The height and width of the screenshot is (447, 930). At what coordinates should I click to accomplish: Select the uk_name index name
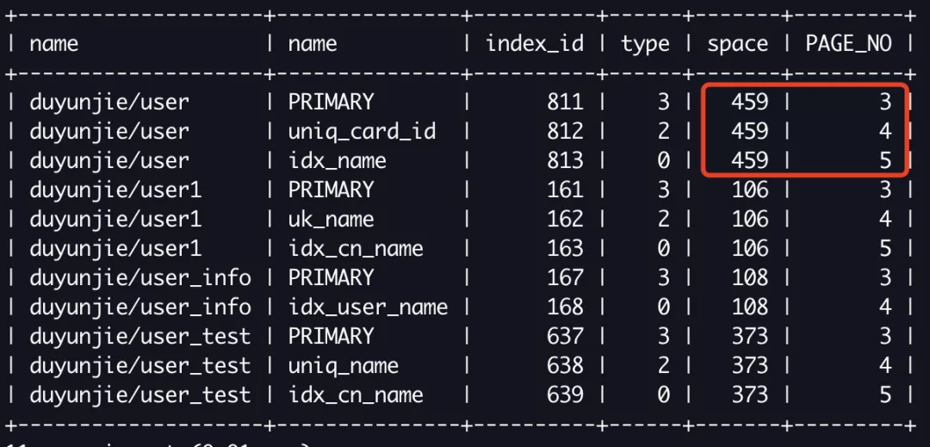click(x=331, y=220)
